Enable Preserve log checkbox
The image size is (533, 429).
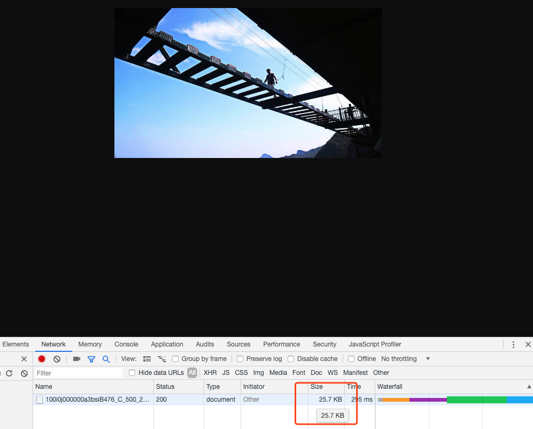240,359
